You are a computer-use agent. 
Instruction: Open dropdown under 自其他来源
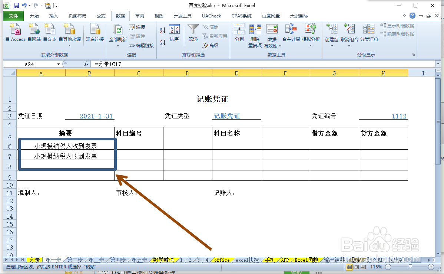(x=70, y=45)
